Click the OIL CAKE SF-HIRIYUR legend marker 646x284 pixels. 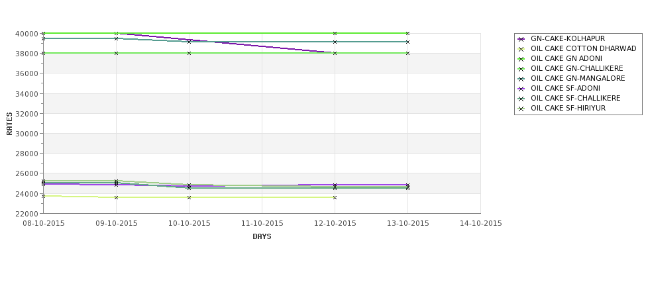[x=521, y=109]
